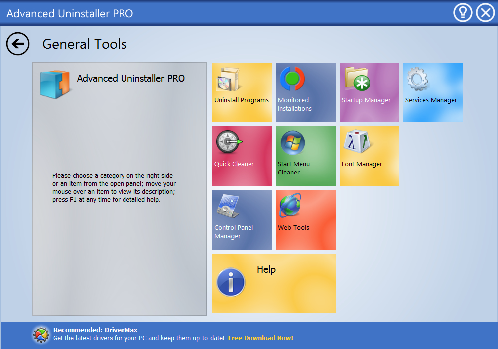The width and height of the screenshot is (498, 349).
Task: Click the blue Help info icon
Action: 231,282
